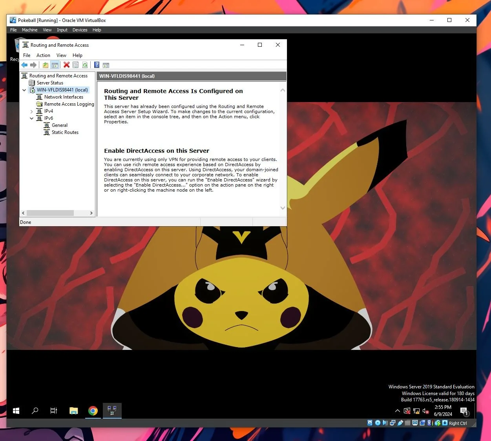Click the Right Ctrl host key indicator
491x441 pixels.
click(458, 423)
